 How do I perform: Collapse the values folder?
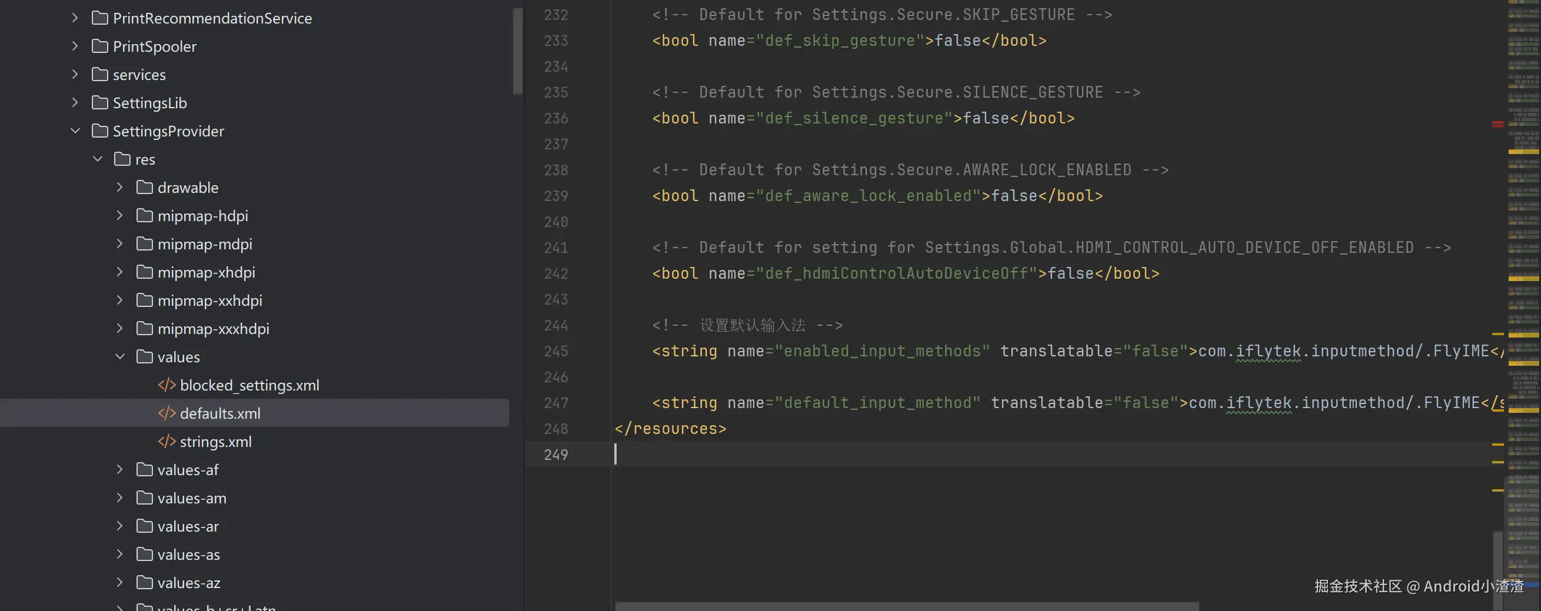pos(119,356)
